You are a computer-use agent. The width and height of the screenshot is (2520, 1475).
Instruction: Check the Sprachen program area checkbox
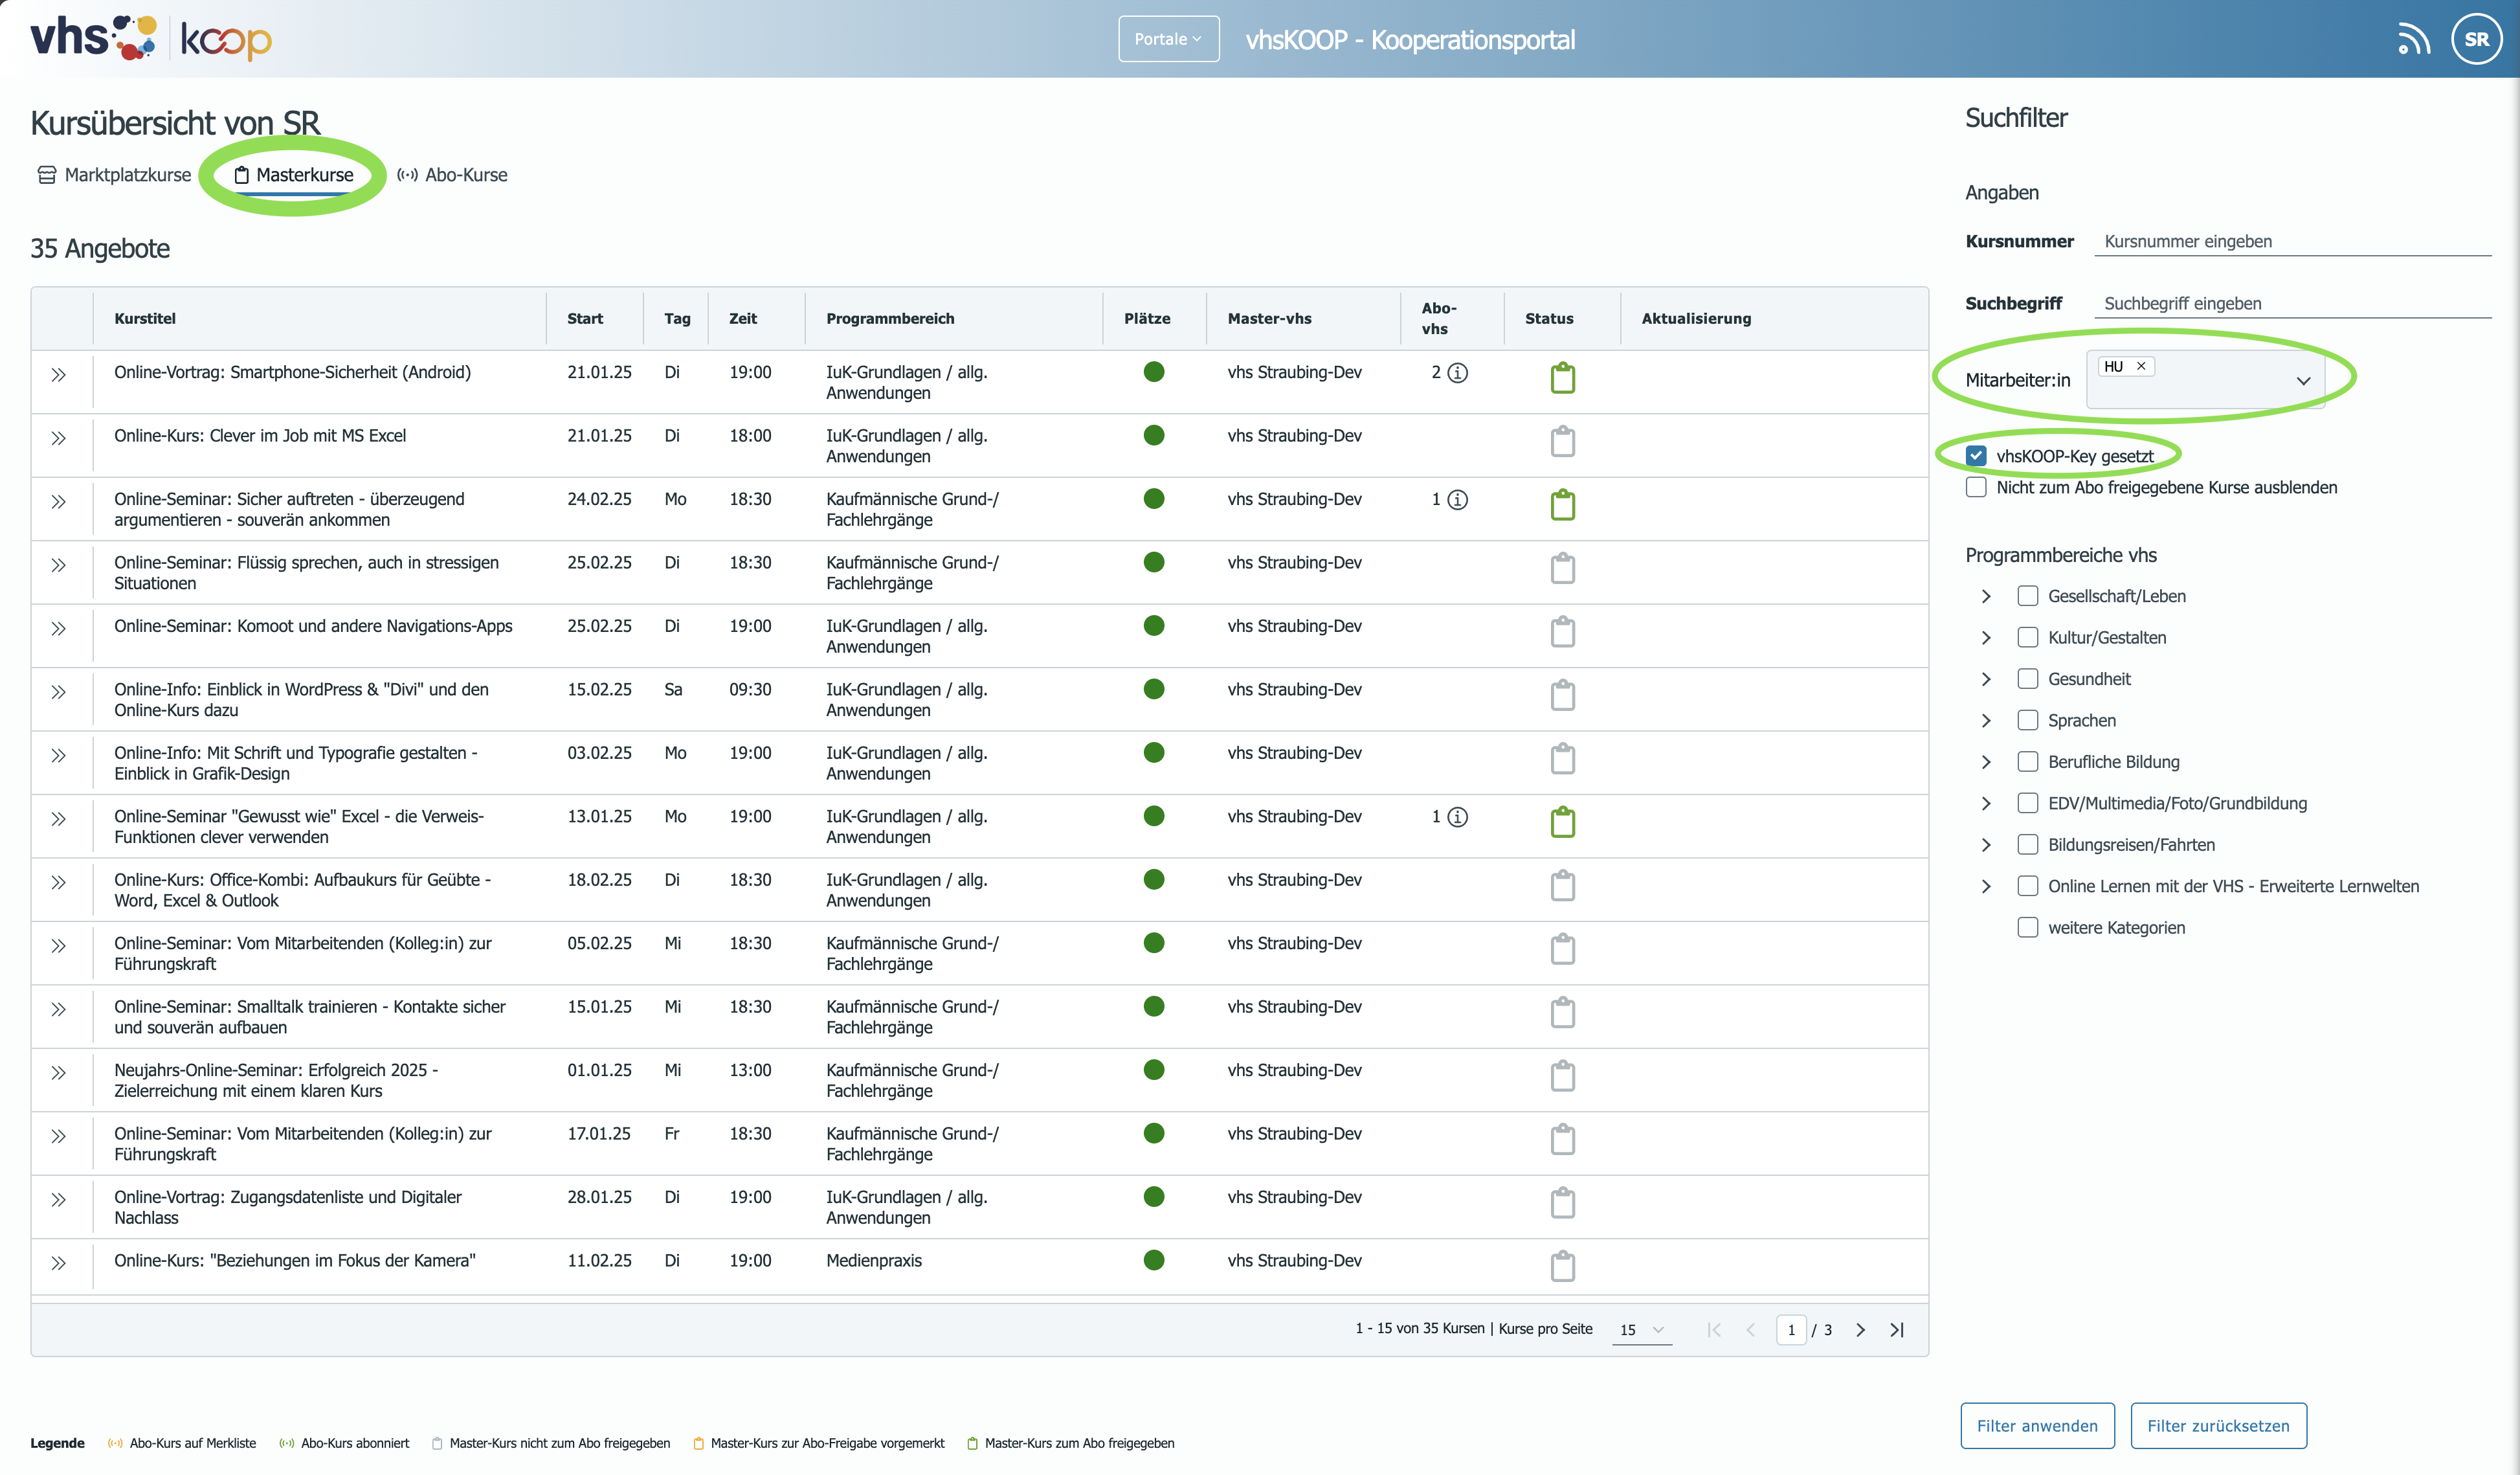click(2028, 720)
